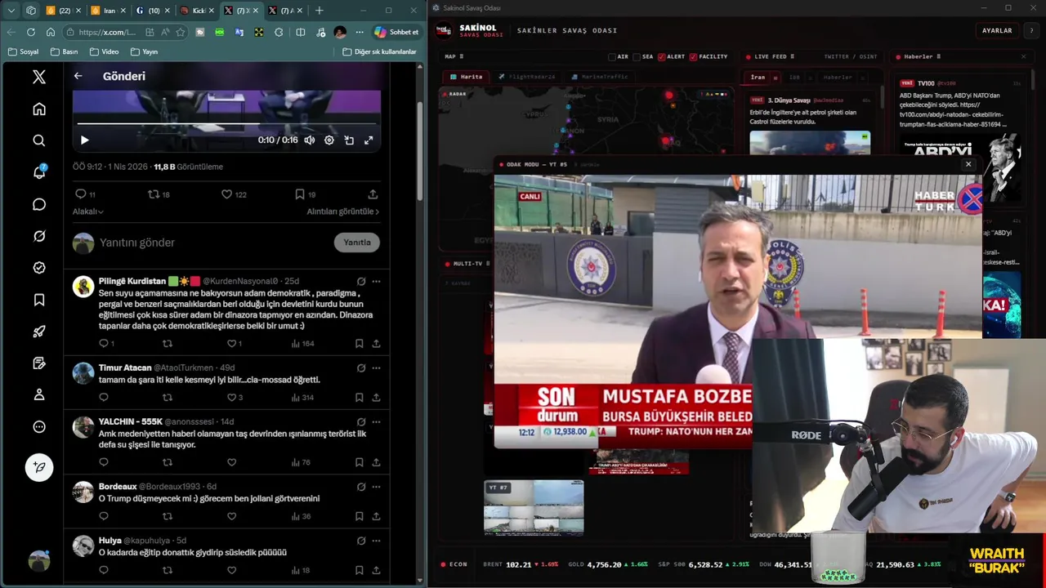Mute the post video volume icon
Screen dimensions: 1046x588
point(310,140)
